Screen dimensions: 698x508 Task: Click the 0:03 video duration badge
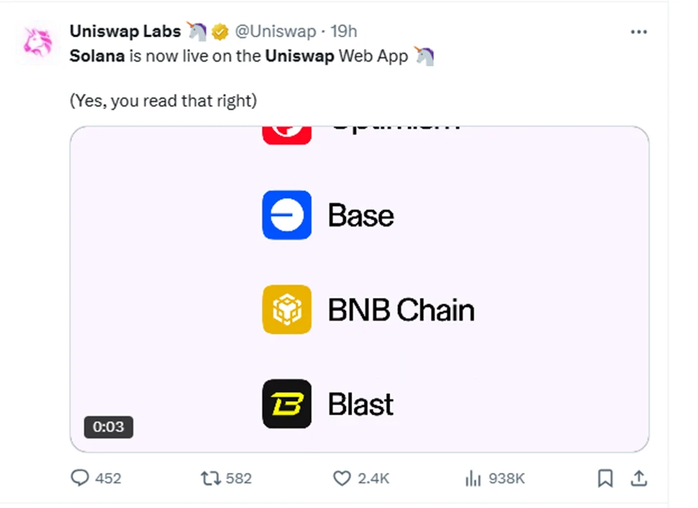[108, 427]
